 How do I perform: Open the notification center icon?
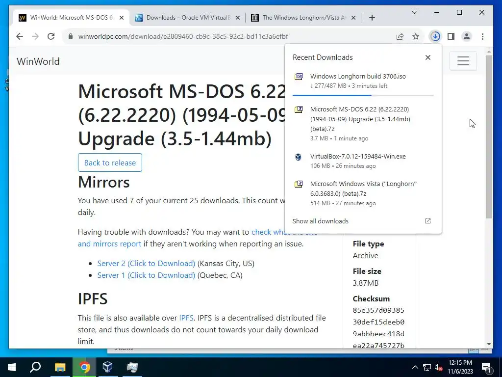coord(486,368)
